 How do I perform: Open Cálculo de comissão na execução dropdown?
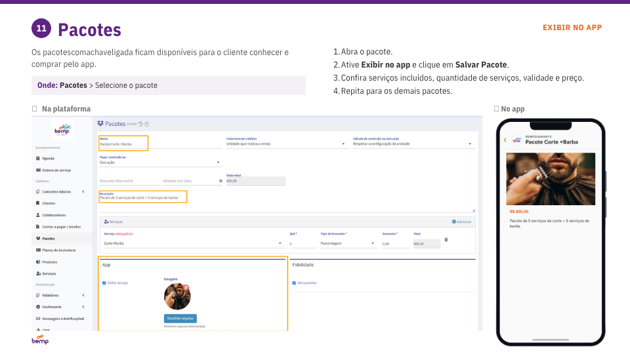[413, 144]
